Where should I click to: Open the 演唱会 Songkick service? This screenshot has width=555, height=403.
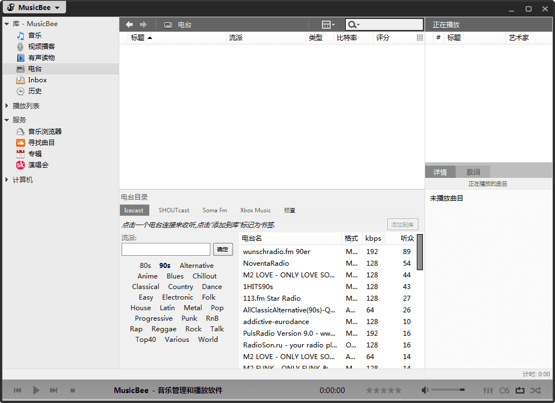coord(38,165)
